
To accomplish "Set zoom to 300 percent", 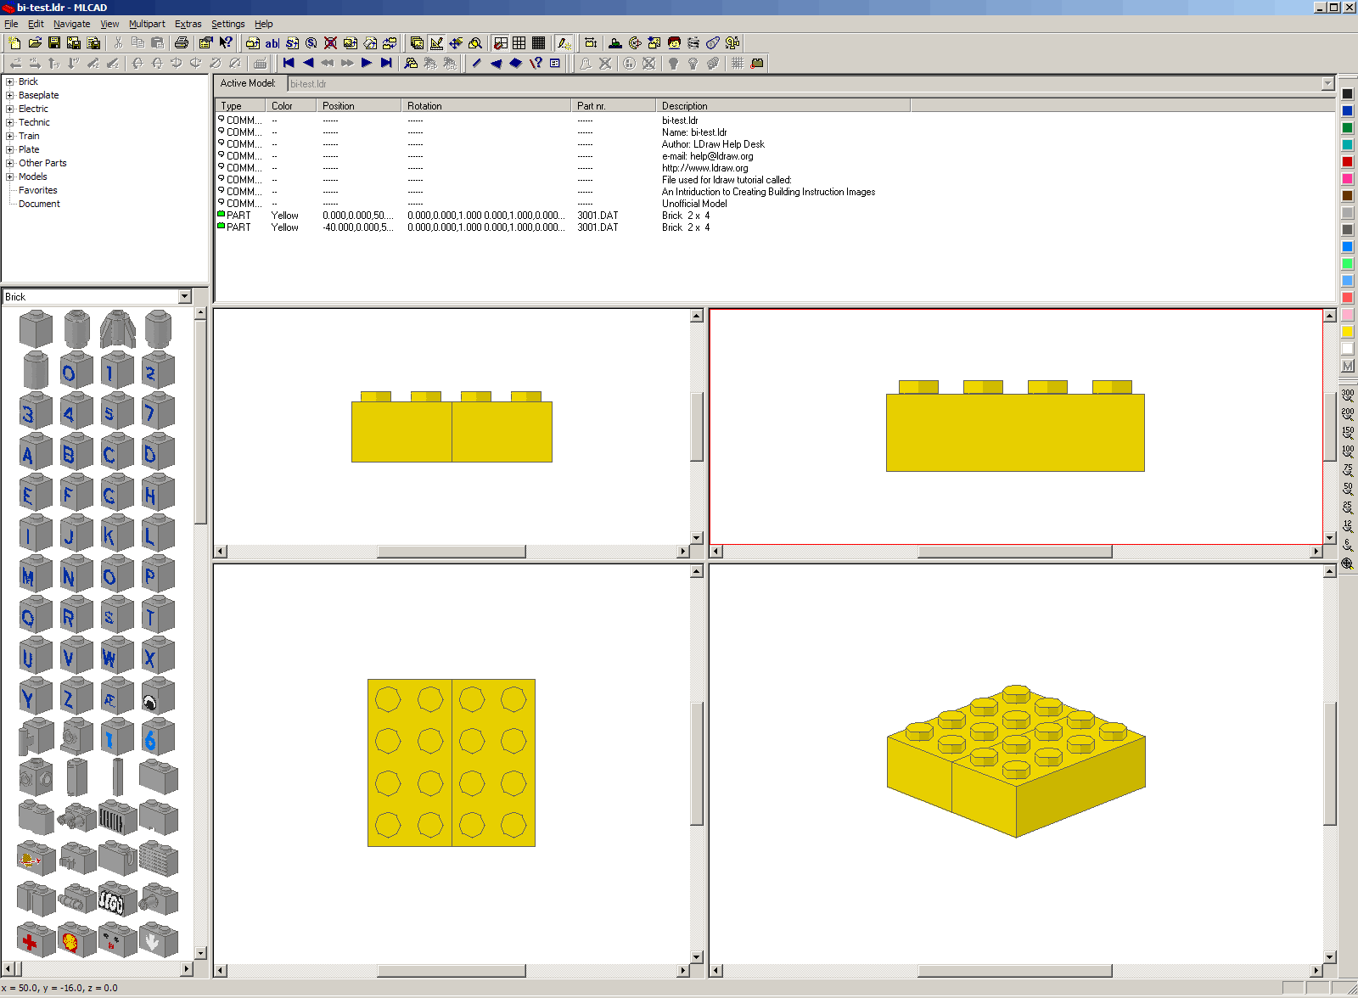I will (x=1347, y=395).
